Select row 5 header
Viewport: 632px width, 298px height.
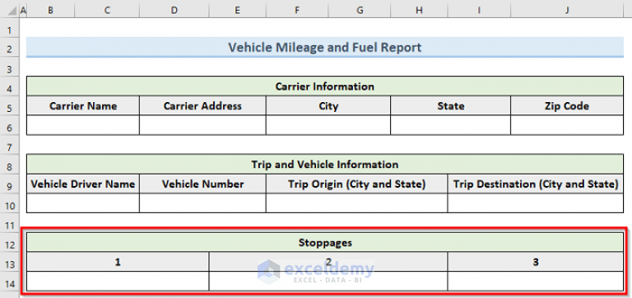click(x=10, y=105)
